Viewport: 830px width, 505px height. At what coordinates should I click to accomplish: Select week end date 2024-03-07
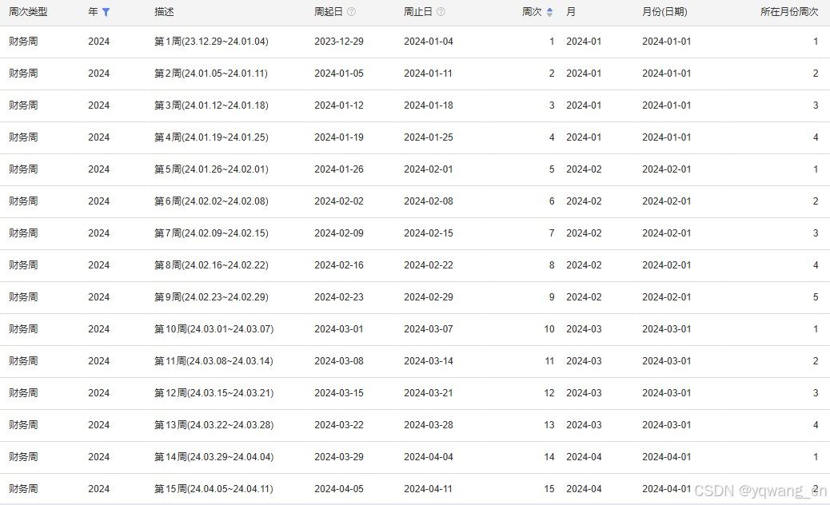[429, 329]
